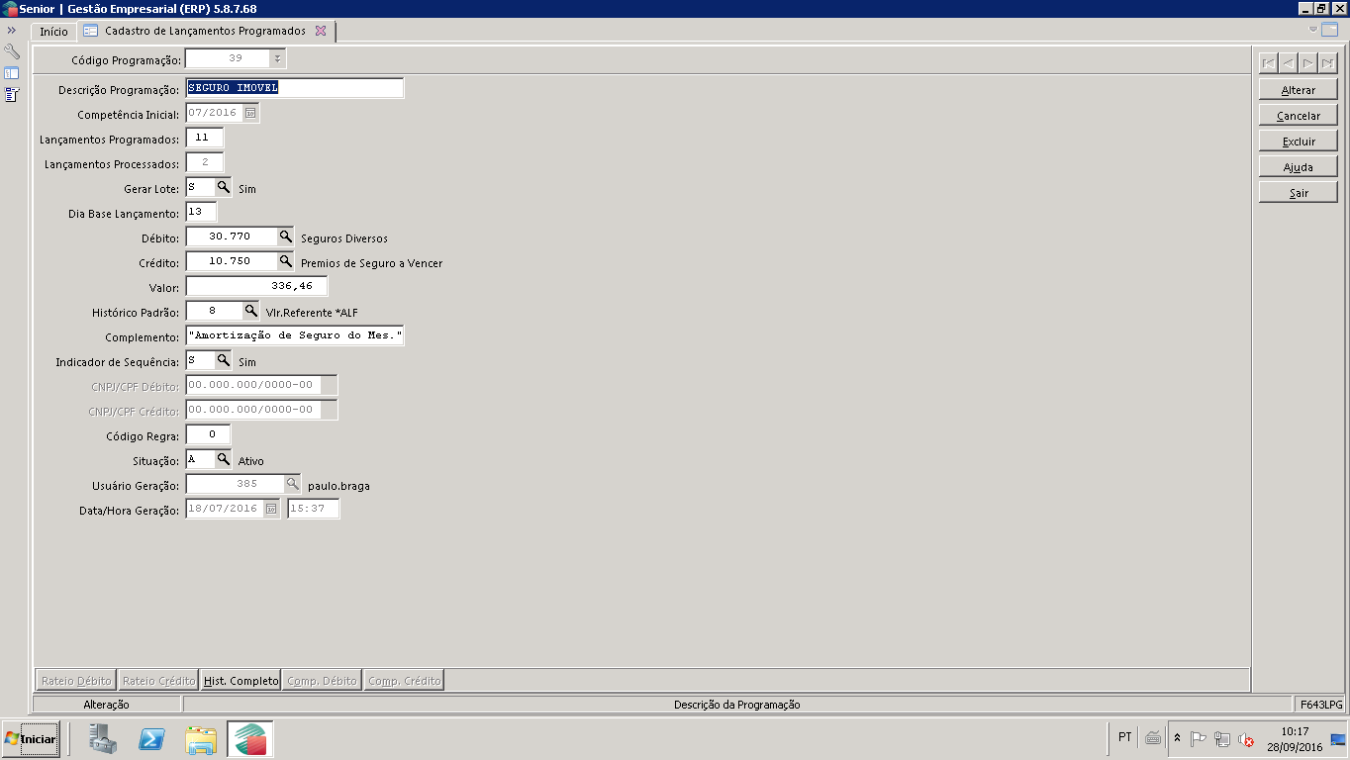Click the Alteração status bar text
1350x760 pixels.
click(106, 705)
